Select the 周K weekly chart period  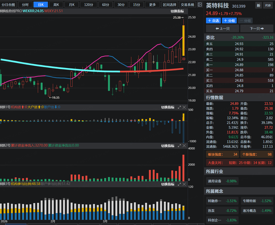[56, 5]
